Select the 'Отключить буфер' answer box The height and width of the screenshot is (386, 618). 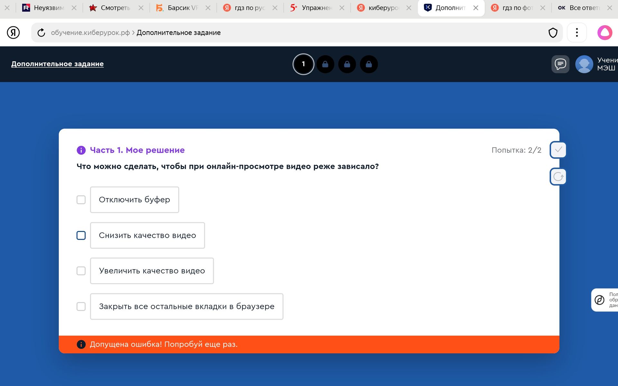click(135, 200)
